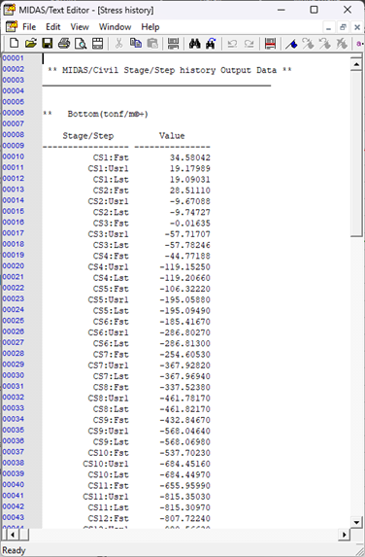The width and height of the screenshot is (365, 557).
Task: Click the 'Stage/Step' column header
Action: tap(88, 136)
